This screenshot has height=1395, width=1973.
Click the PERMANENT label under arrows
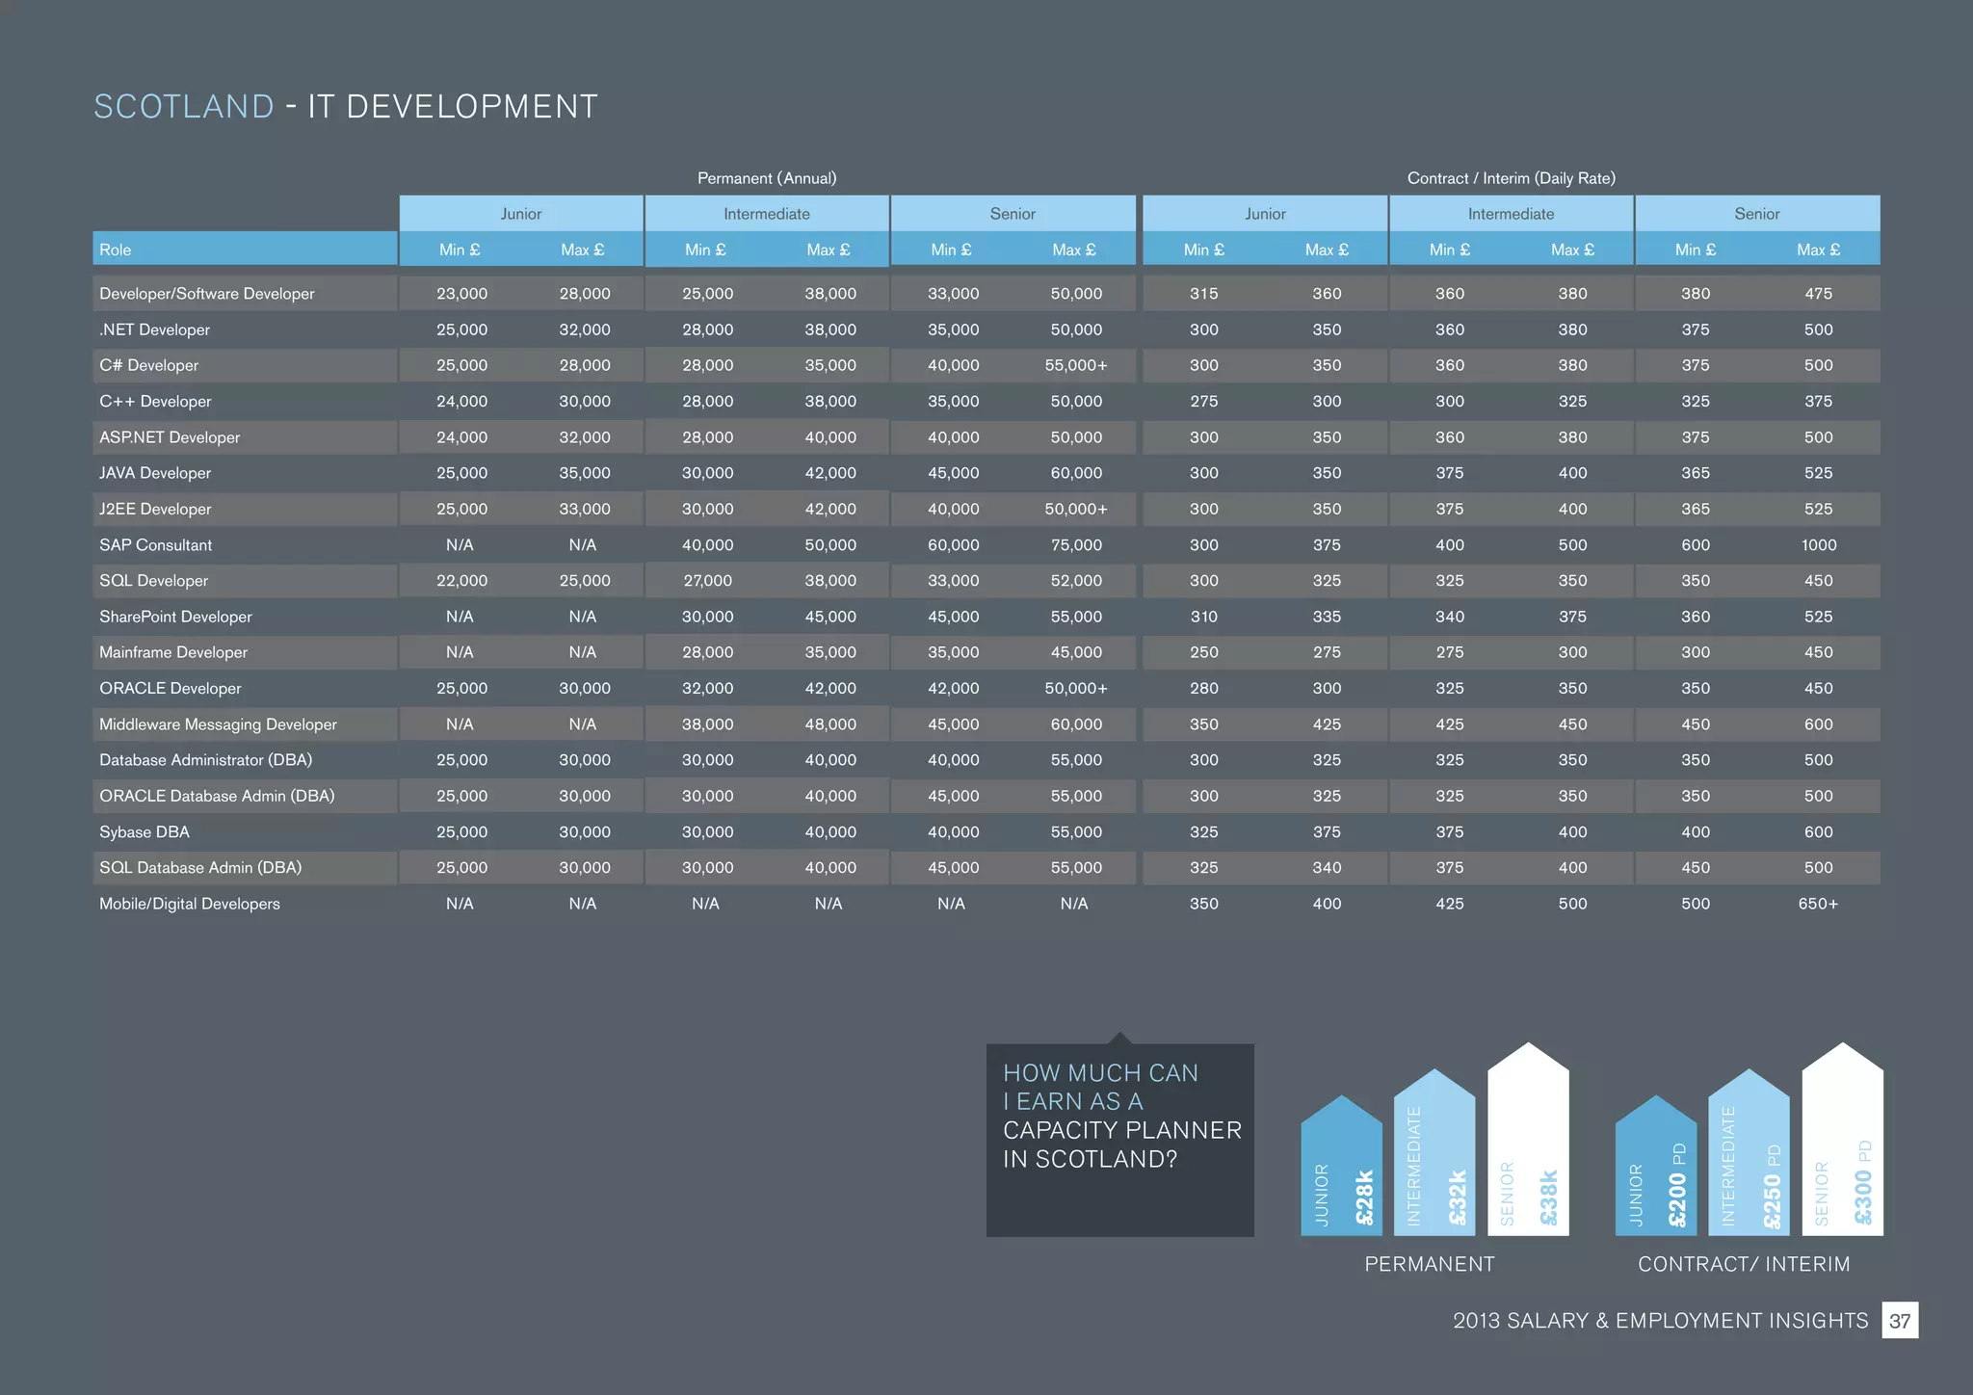click(1430, 1264)
